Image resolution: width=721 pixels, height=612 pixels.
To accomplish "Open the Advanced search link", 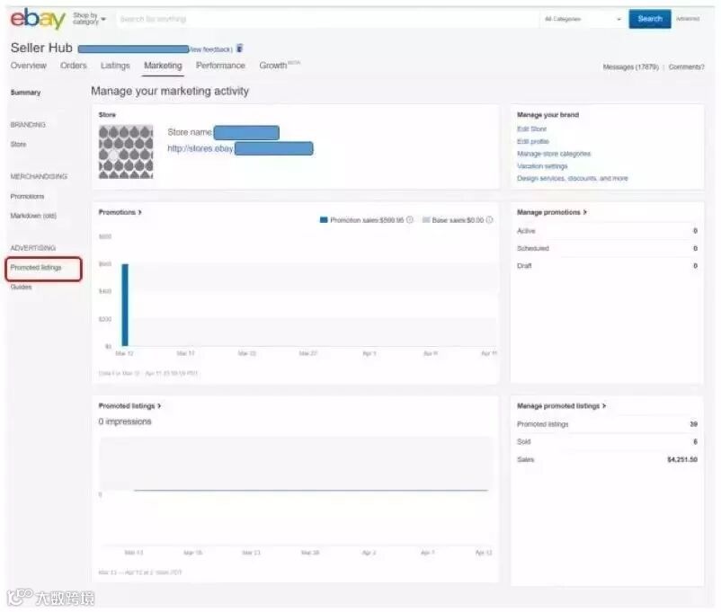I will [688, 19].
